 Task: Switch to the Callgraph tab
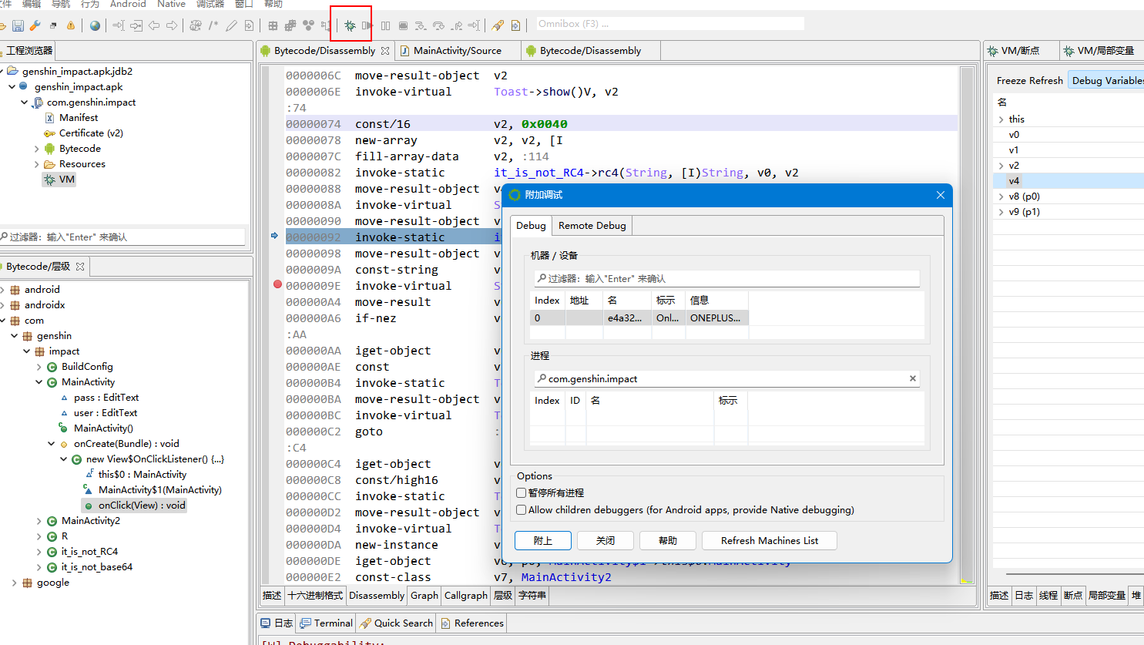[466, 595]
